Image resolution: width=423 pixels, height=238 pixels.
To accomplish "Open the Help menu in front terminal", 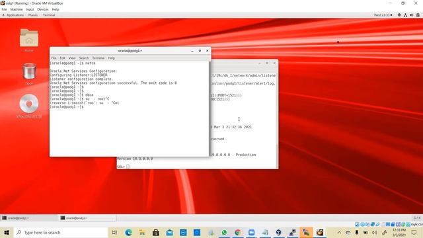I will click(111, 58).
